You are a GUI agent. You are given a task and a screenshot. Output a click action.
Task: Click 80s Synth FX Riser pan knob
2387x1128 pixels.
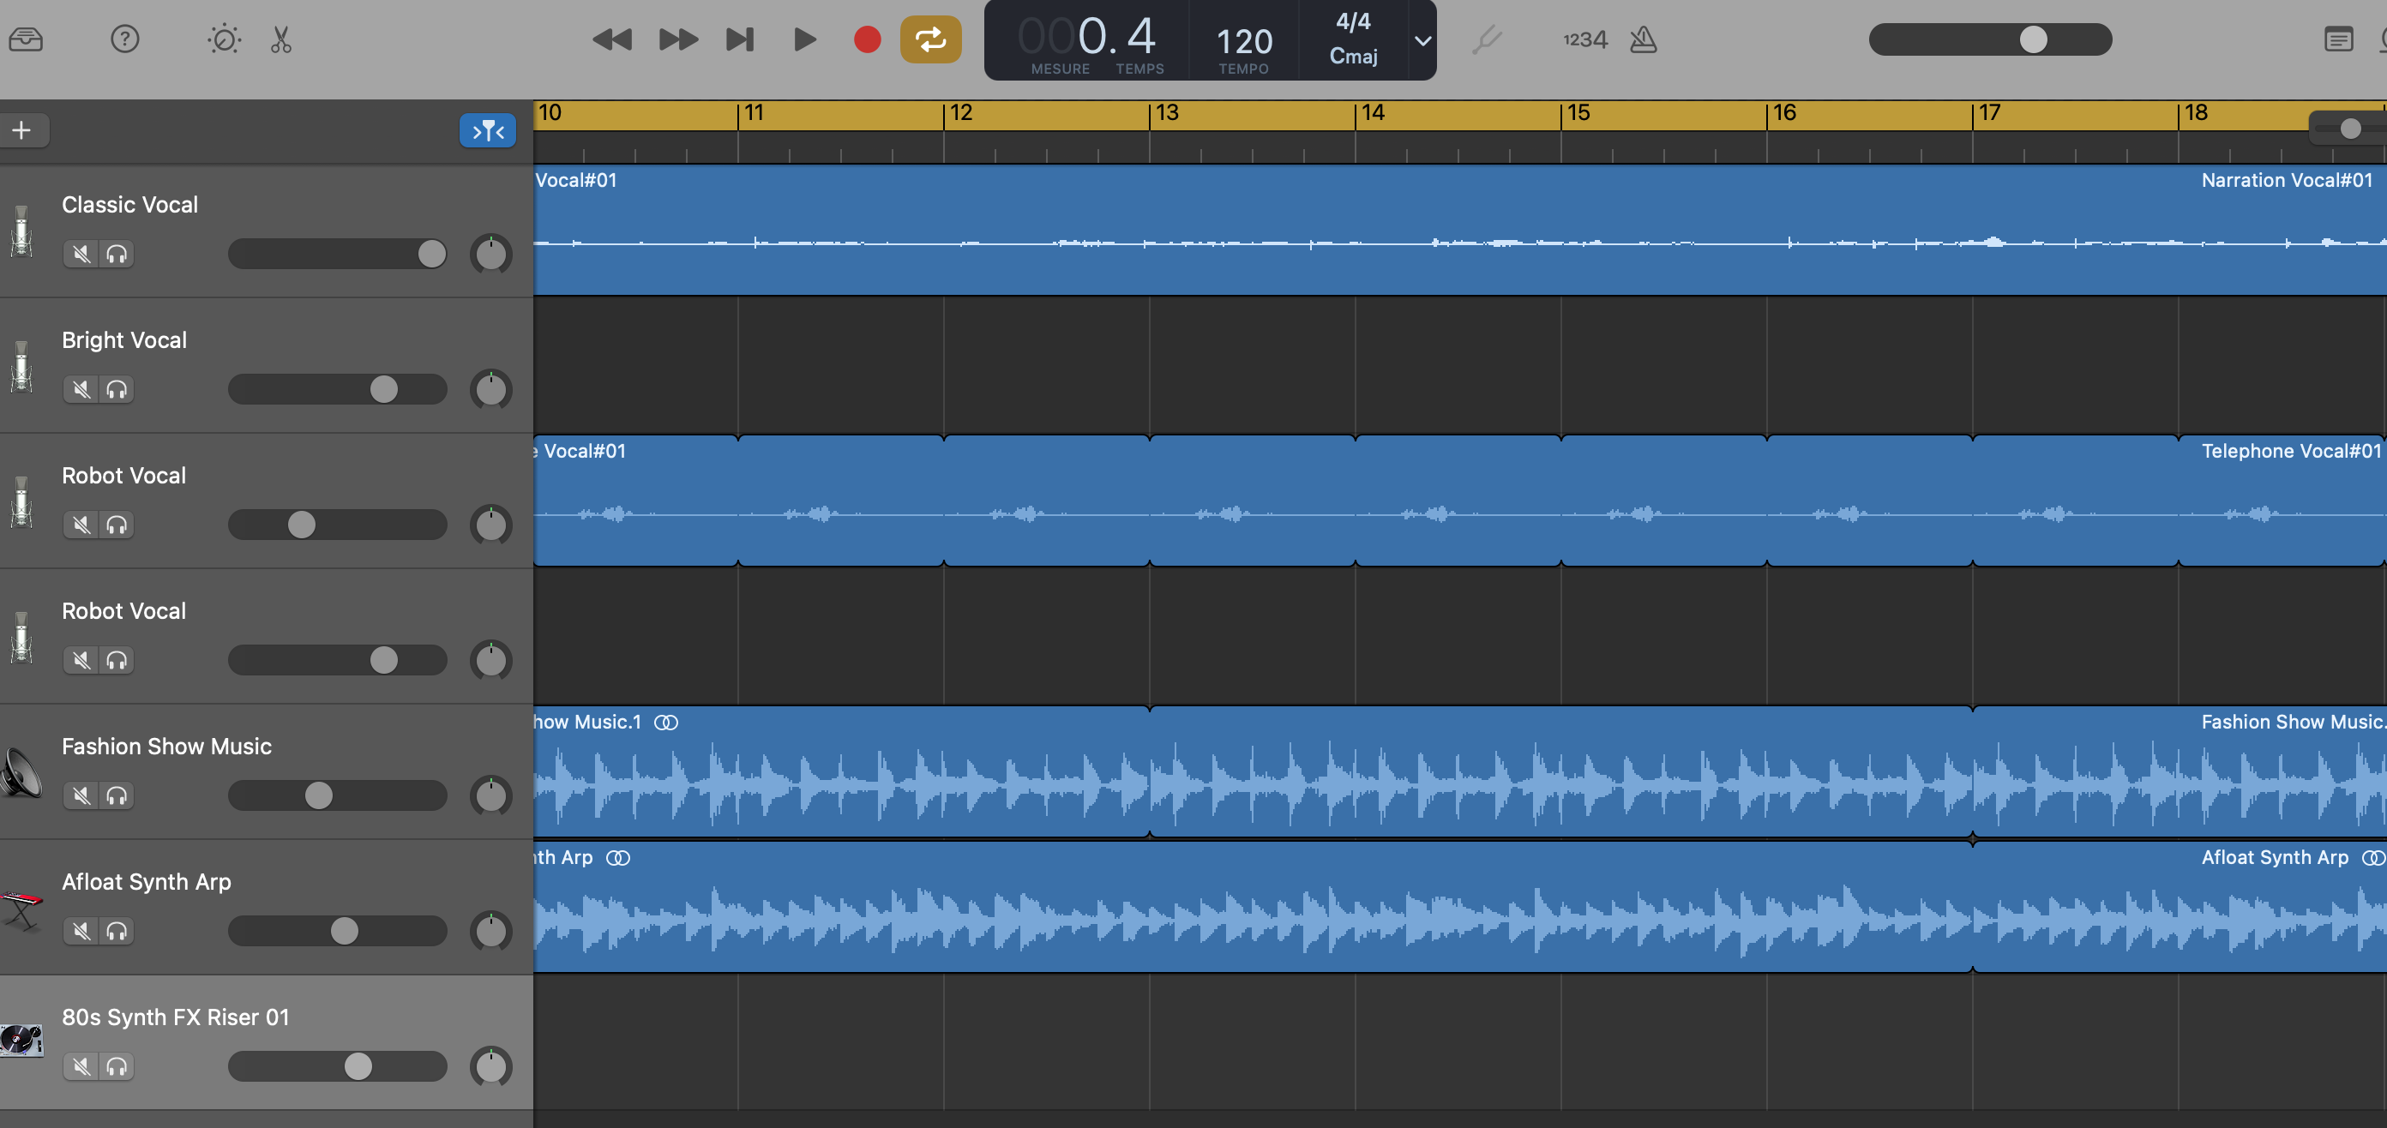[x=491, y=1066]
